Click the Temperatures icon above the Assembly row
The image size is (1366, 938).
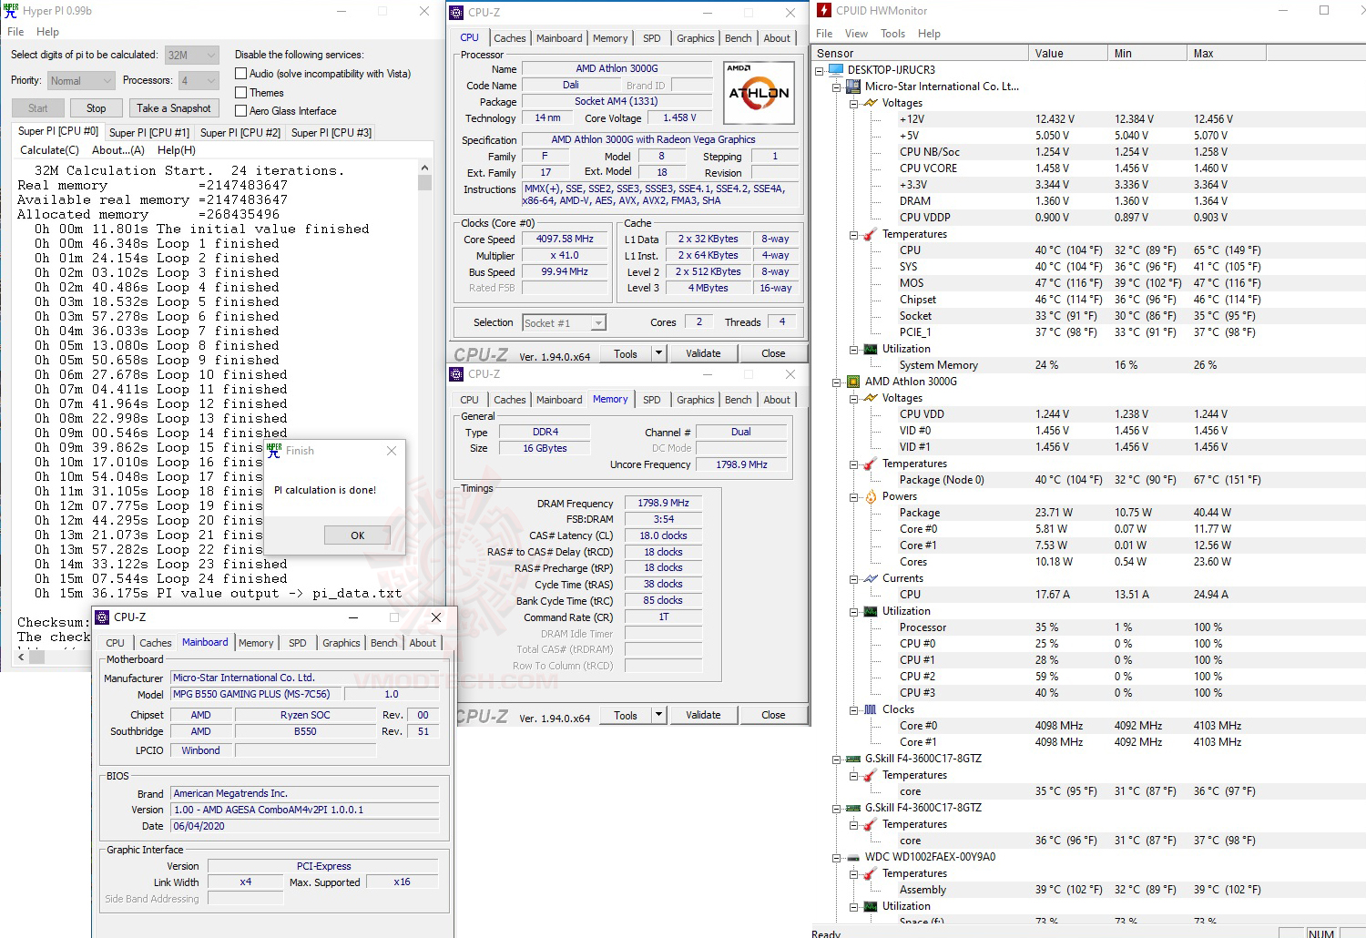tap(871, 873)
